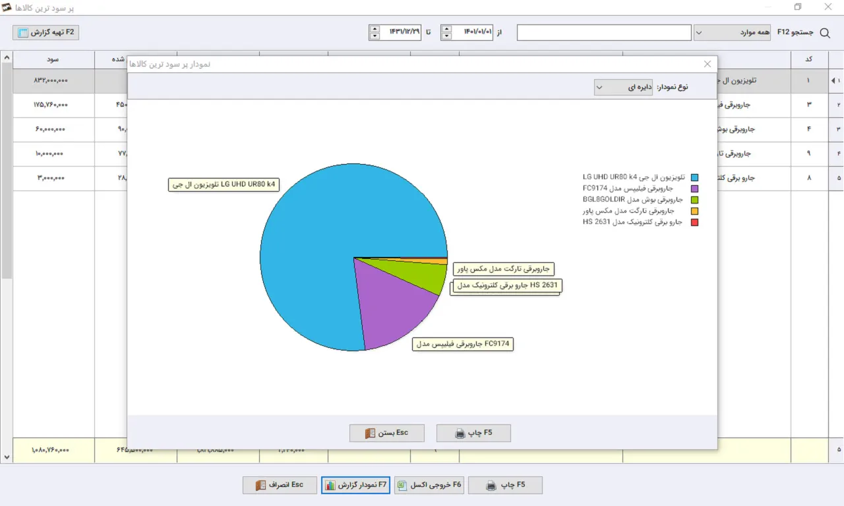Viewport: 844px width, 506px height.
Task: Click the FC9174 جاروبرقی فیلیپس chart label
Action: click(463, 344)
